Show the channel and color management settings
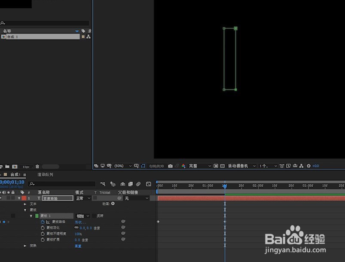Screen dimensions: 345x262 pos(183,166)
